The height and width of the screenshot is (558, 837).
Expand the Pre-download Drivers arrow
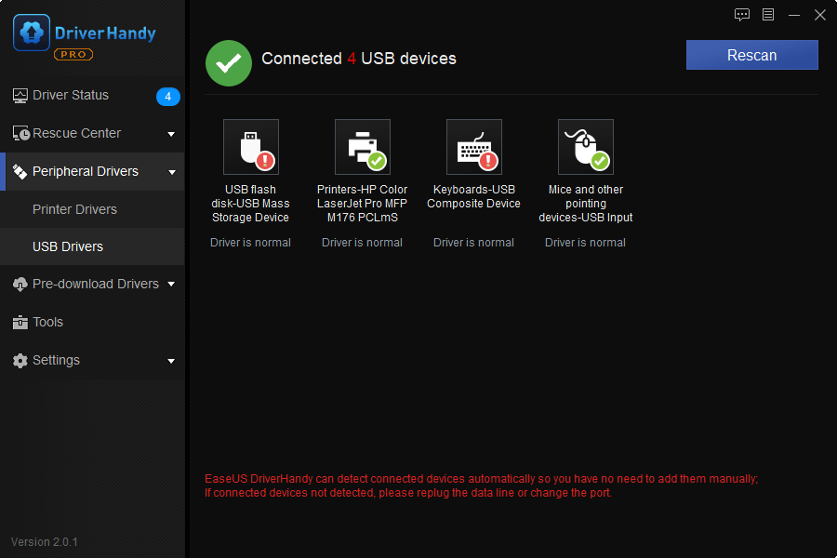point(171,285)
